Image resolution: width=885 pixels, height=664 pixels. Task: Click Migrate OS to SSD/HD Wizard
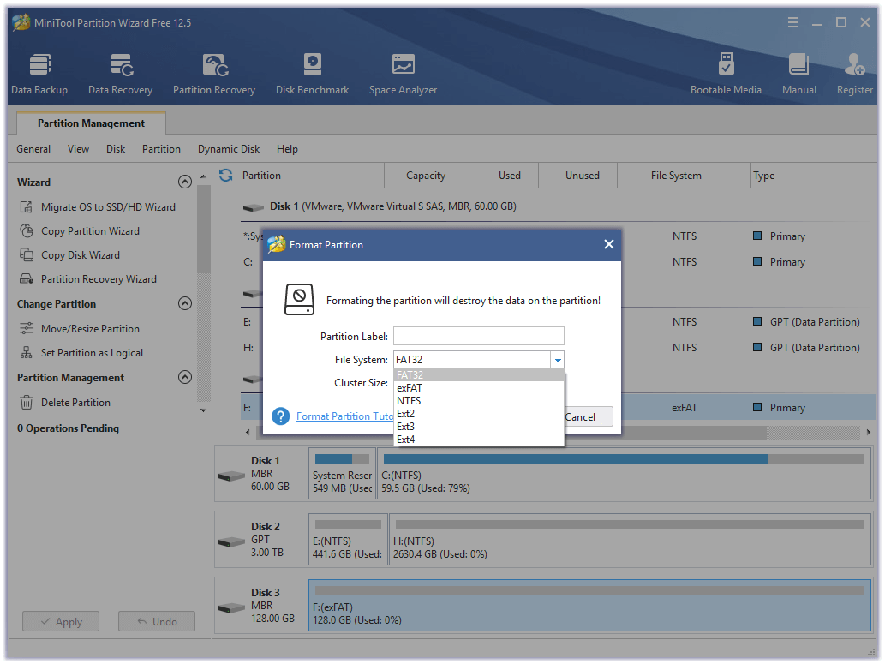[108, 207]
